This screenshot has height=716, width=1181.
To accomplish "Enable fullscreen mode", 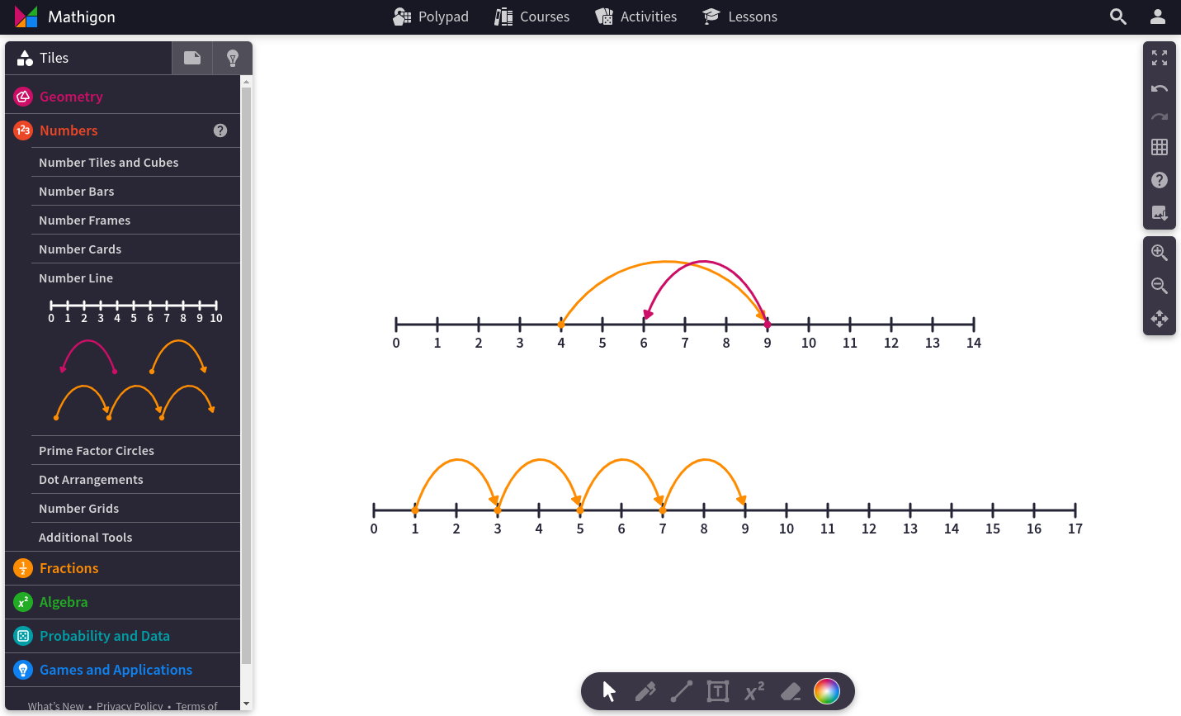I will pyautogui.click(x=1159, y=58).
